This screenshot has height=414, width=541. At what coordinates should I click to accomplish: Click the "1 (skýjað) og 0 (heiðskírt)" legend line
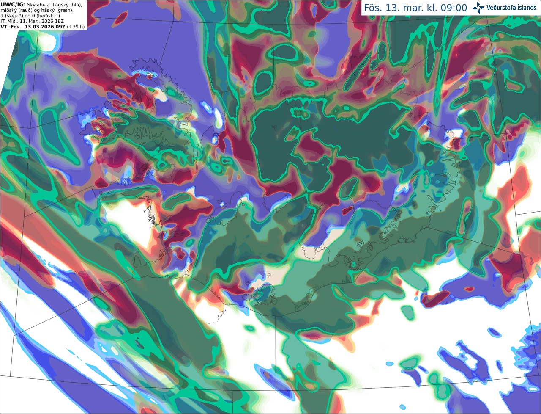pyautogui.click(x=31, y=16)
